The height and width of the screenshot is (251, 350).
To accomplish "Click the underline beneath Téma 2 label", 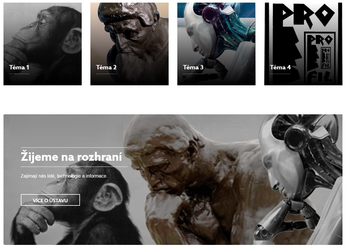I will pos(106,74).
